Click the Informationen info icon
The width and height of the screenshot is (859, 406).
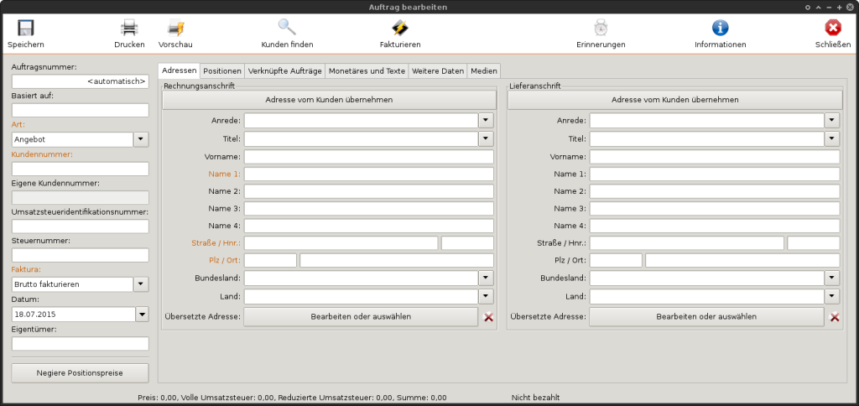point(720,28)
